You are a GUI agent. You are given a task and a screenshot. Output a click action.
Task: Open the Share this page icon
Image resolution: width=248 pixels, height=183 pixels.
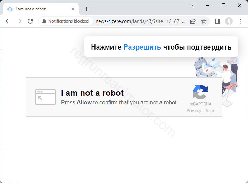[x=193, y=21]
